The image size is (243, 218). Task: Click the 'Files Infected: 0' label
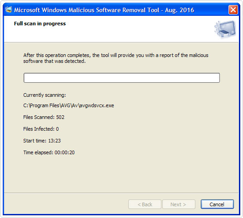pyautogui.click(x=41, y=129)
